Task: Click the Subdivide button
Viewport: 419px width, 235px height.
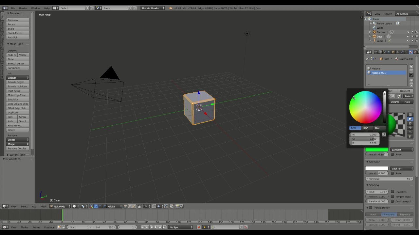Action: [x=18, y=100]
